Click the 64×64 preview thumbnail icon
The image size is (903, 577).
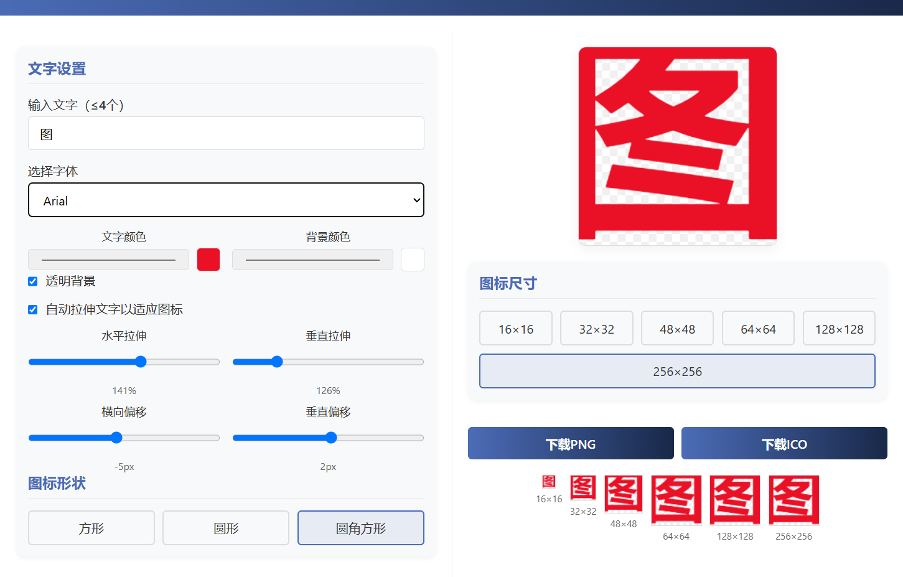pyautogui.click(x=676, y=500)
